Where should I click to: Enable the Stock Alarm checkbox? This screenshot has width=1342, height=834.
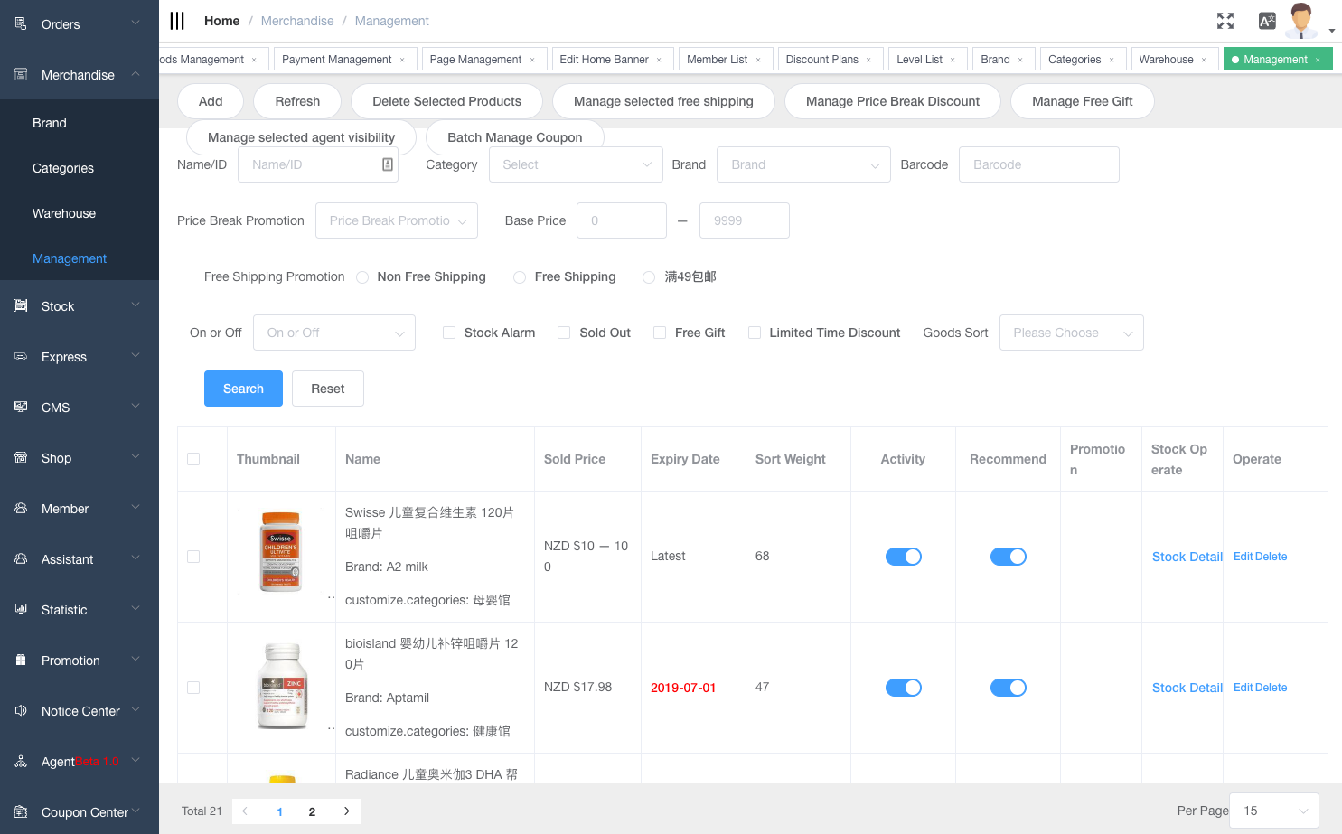[449, 333]
